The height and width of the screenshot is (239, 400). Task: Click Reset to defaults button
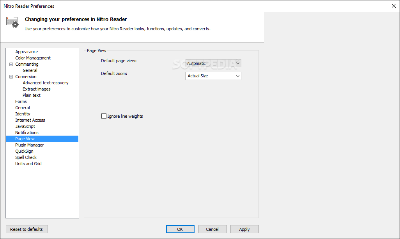click(x=27, y=229)
